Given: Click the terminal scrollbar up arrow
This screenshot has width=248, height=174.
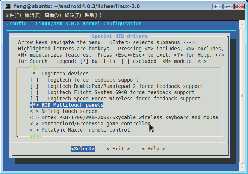Looking at the screenshot, I should tap(242, 24).
